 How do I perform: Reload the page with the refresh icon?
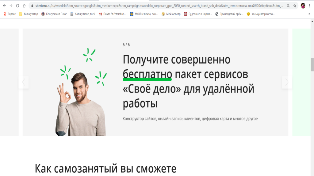click(x=17, y=5)
